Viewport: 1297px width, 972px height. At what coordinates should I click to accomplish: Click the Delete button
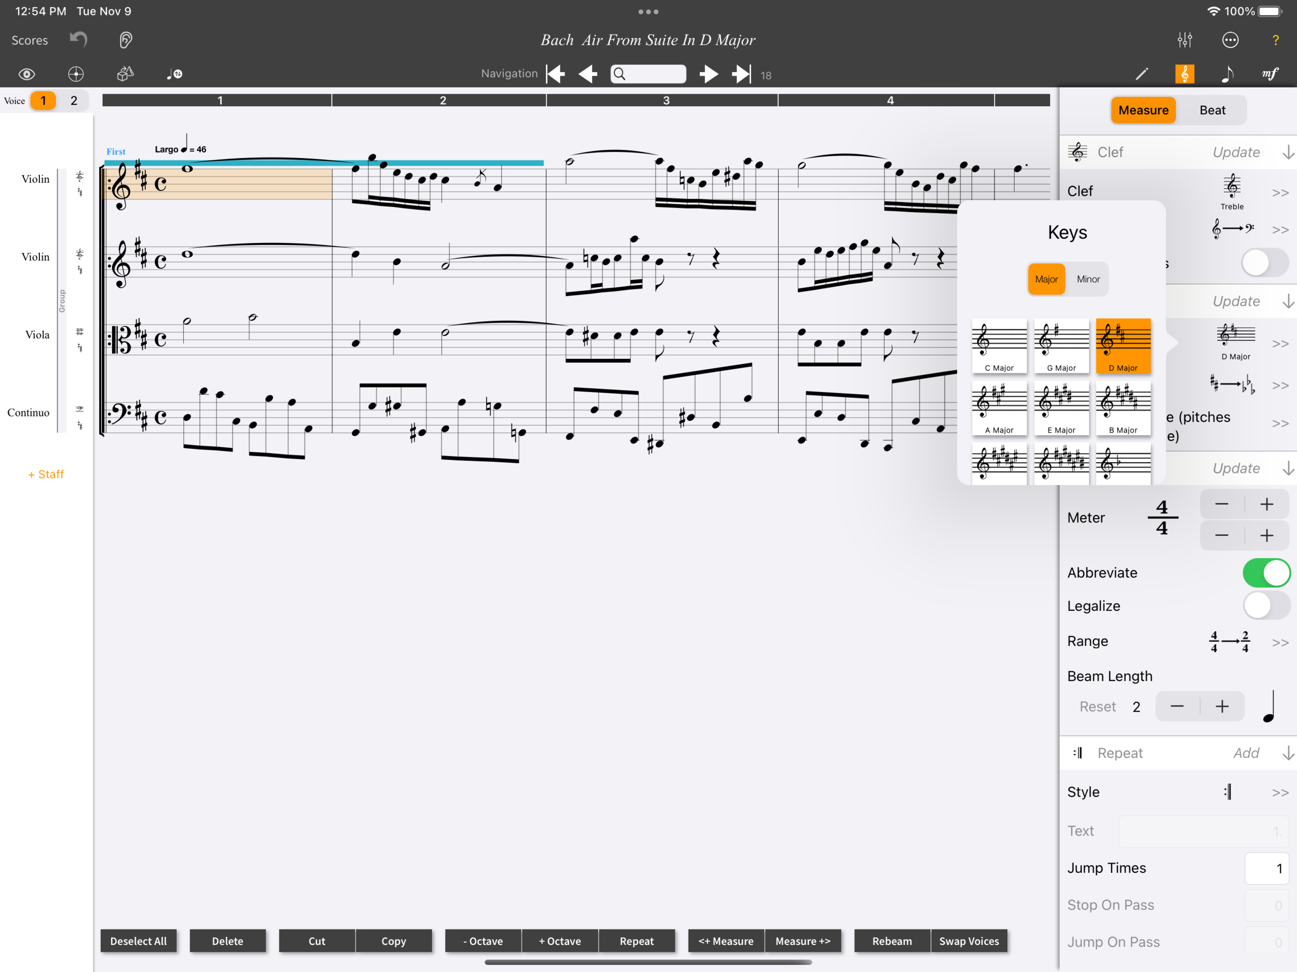coord(228,941)
